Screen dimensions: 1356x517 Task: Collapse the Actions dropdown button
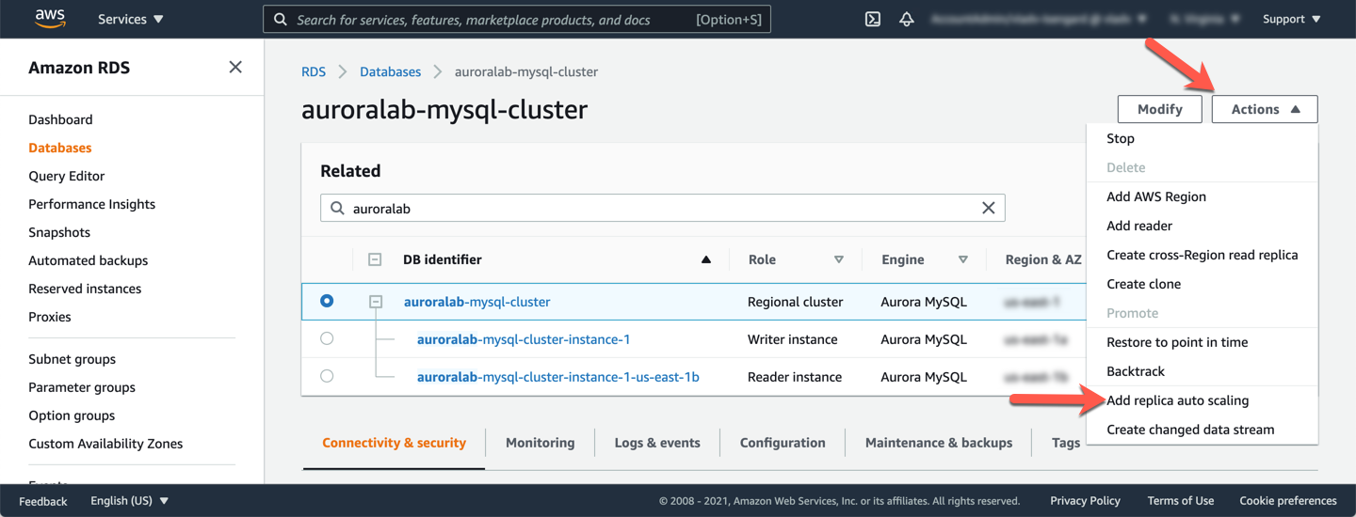click(x=1265, y=109)
